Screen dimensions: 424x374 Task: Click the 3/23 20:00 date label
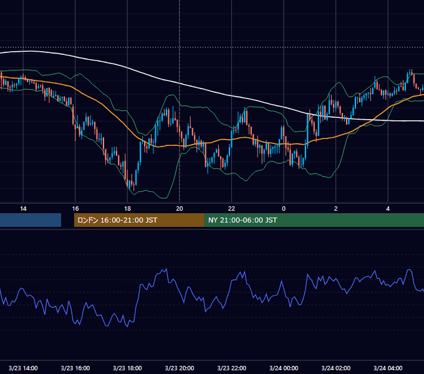(180, 368)
